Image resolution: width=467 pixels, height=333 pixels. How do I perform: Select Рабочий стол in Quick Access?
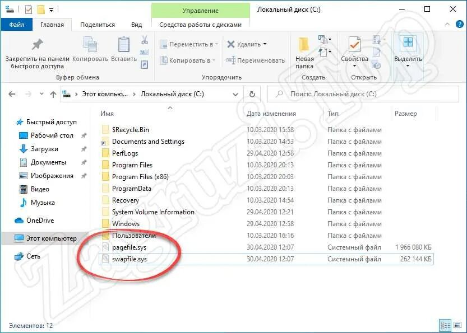(x=52, y=135)
